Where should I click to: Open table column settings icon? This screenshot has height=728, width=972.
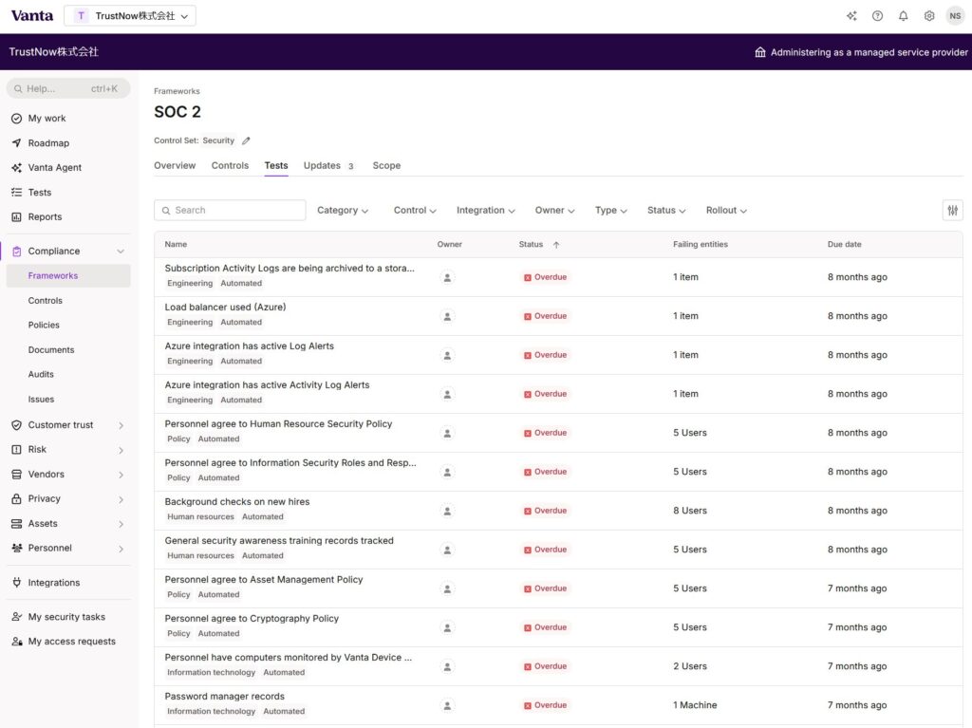[x=952, y=211]
